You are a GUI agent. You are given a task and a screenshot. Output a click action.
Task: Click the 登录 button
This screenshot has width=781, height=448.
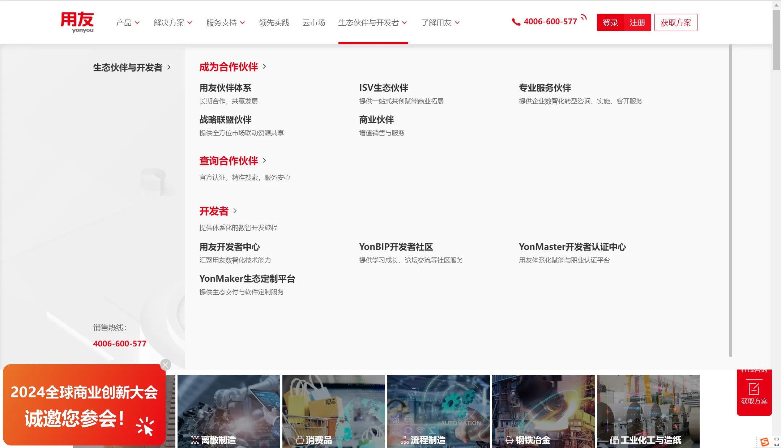pyautogui.click(x=610, y=23)
